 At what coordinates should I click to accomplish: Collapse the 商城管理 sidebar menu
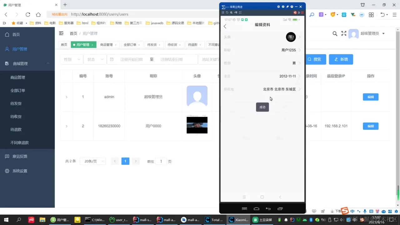[x=27, y=63]
